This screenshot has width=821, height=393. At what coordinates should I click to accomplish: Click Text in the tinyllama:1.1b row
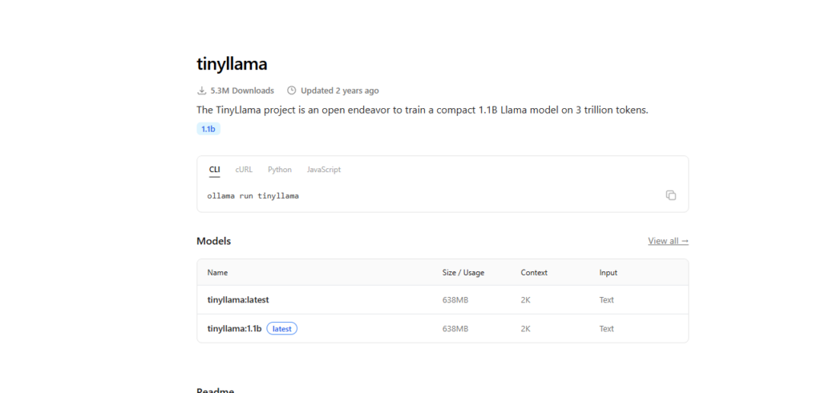click(x=607, y=329)
